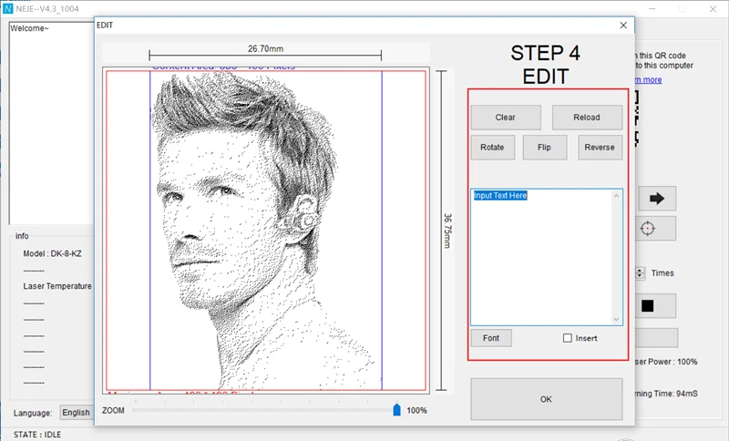Image resolution: width=729 pixels, height=441 pixels.
Task: Click the STEP 4 EDIT heading
Action: tap(546, 65)
